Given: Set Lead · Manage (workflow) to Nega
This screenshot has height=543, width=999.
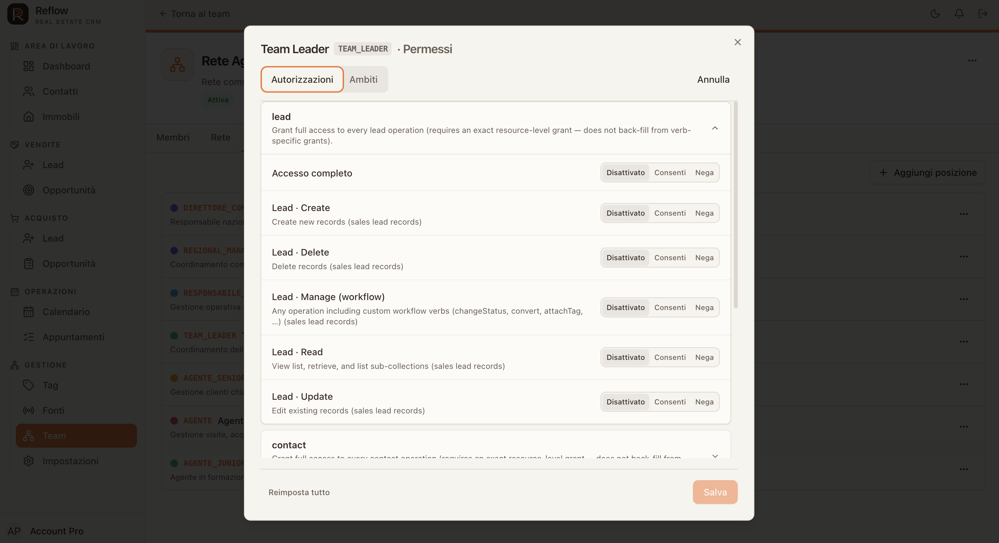Looking at the screenshot, I should (704, 308).
